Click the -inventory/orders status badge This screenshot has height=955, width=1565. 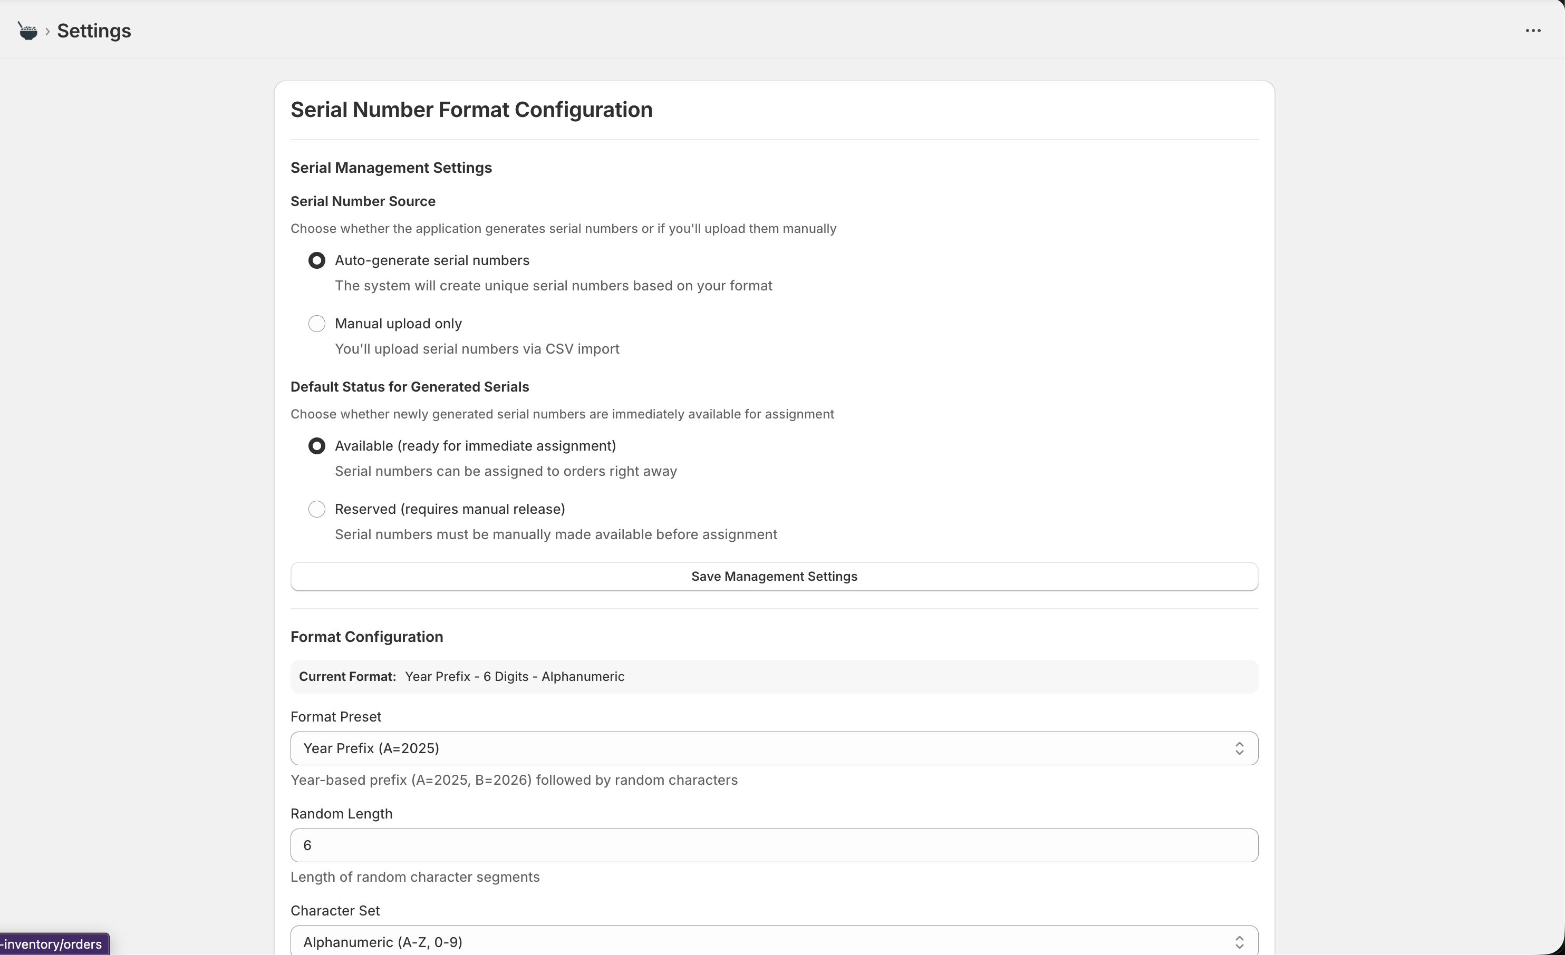54,943
